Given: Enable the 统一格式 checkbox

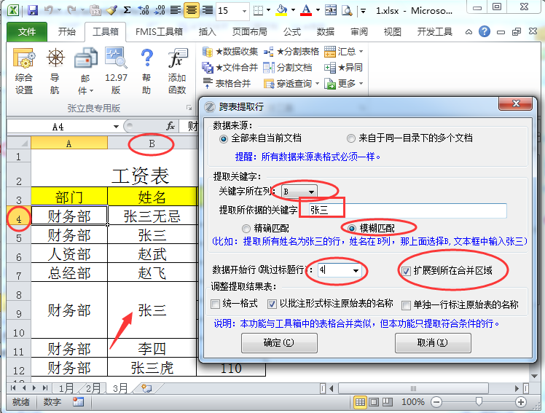Looking at the screenshot, I should click(x=216, y=304).
